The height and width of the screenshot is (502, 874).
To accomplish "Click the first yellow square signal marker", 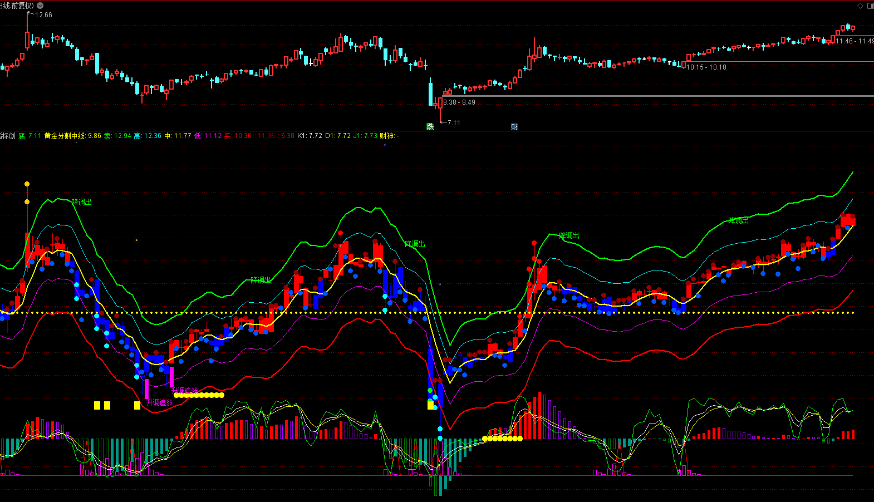I will click(97, 406).
